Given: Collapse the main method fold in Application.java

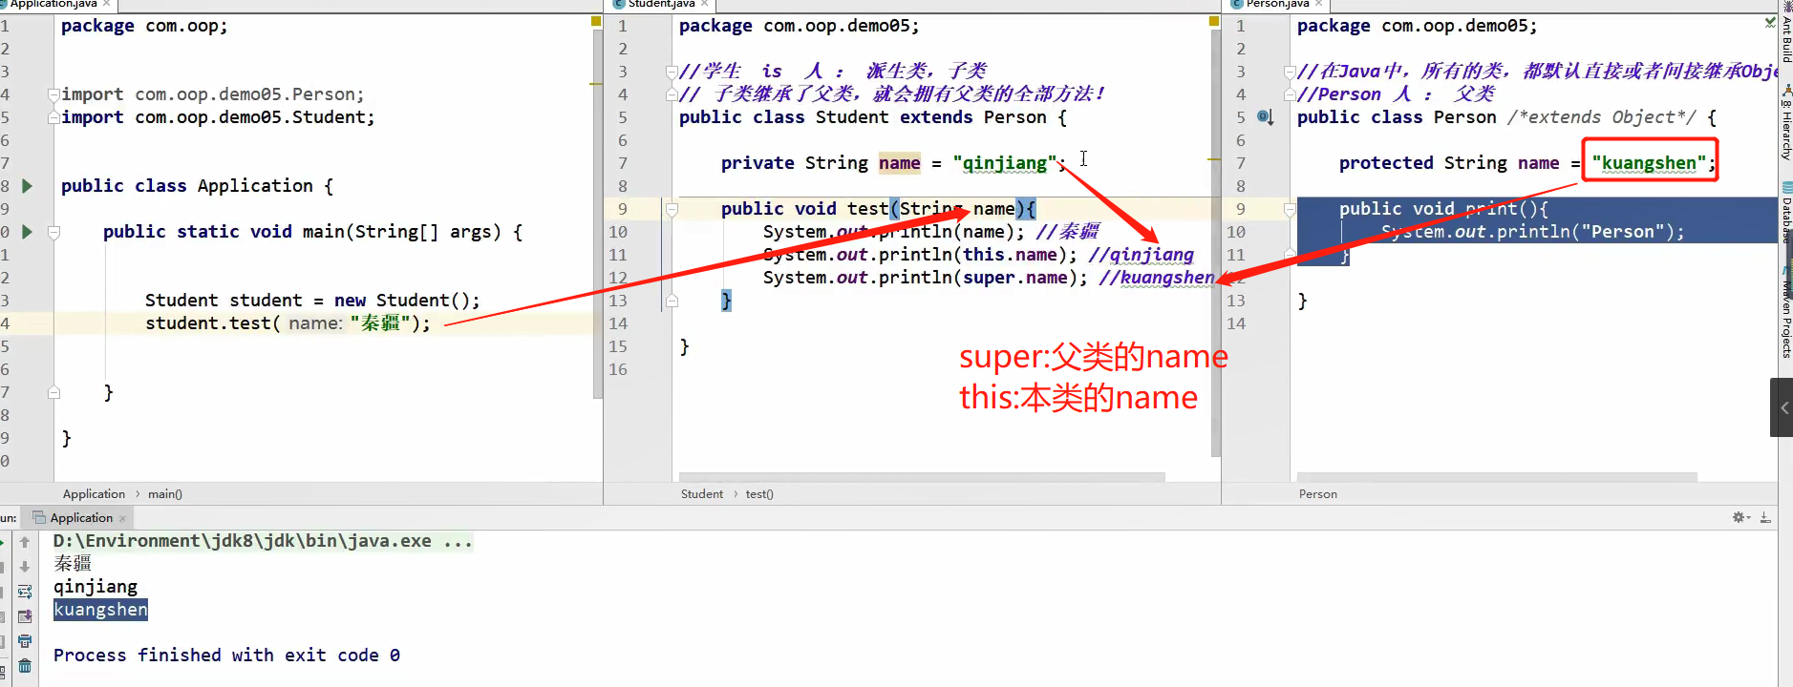Looking at the screenshot, I should (x=53, y=232).
